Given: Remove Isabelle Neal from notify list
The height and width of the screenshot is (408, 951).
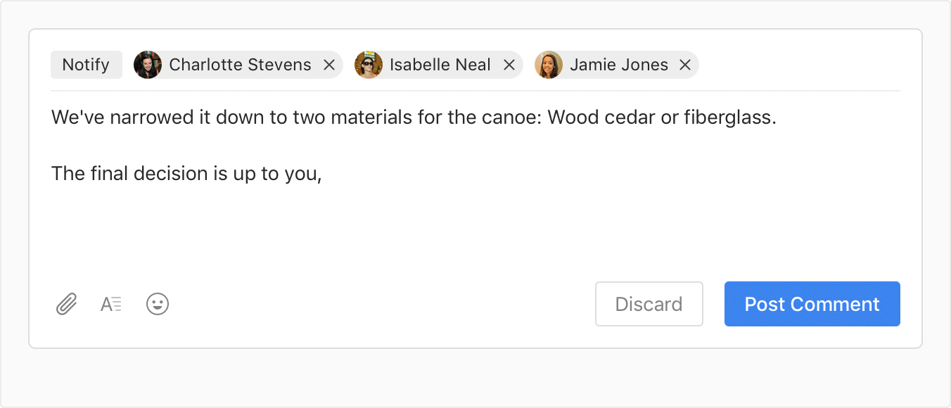Looking at the screenshot, I should point(509,65).
